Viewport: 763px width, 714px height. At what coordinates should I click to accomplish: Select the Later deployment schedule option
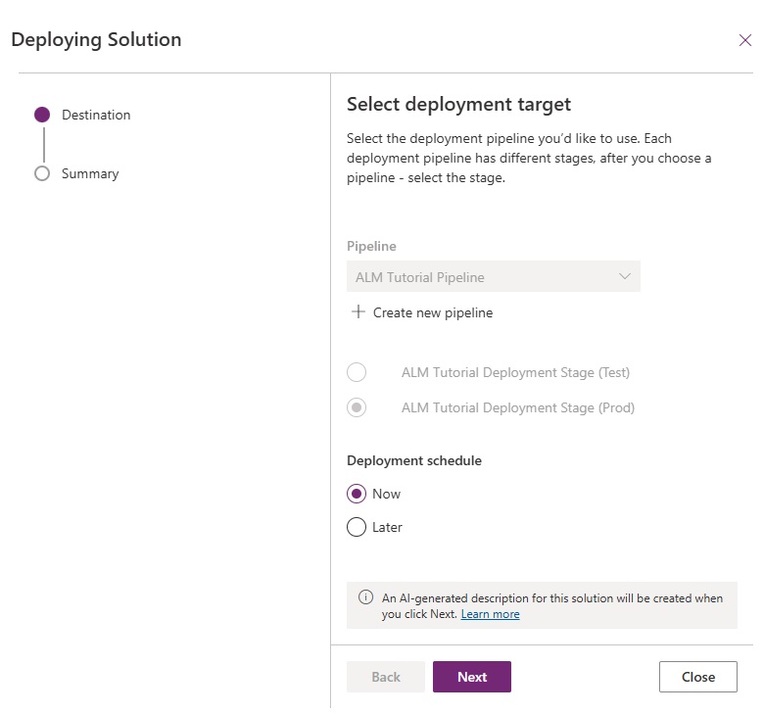(357, 527)
